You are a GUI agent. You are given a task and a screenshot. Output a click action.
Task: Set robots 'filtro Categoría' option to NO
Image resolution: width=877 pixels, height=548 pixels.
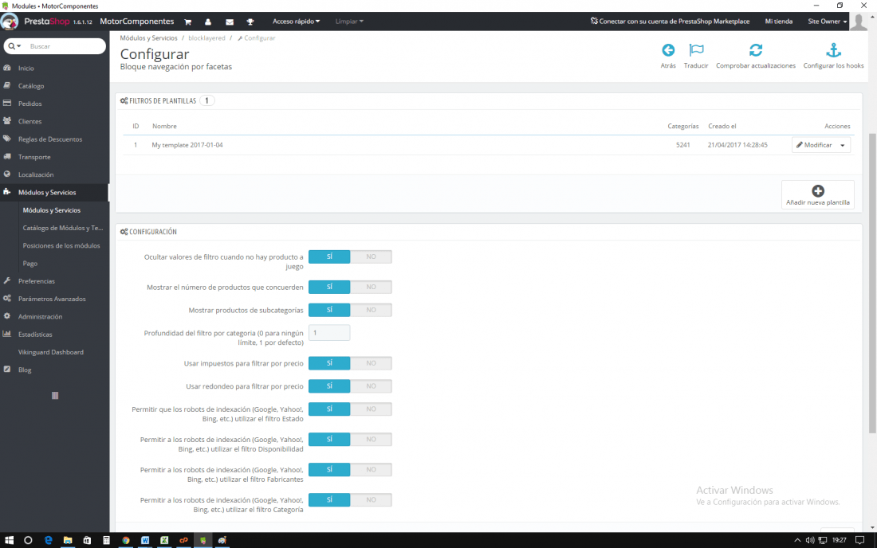click(371, 500)
